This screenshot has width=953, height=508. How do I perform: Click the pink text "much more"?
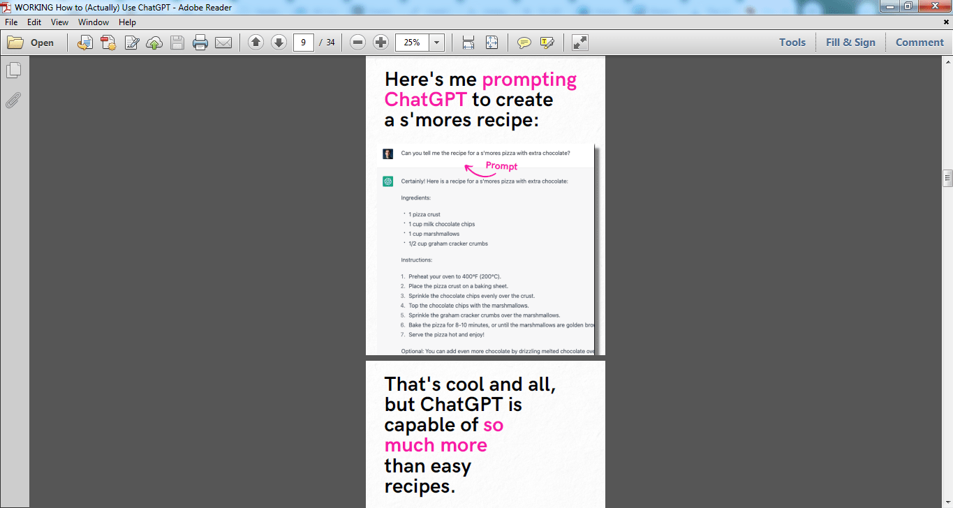click(x=436, y=445)
